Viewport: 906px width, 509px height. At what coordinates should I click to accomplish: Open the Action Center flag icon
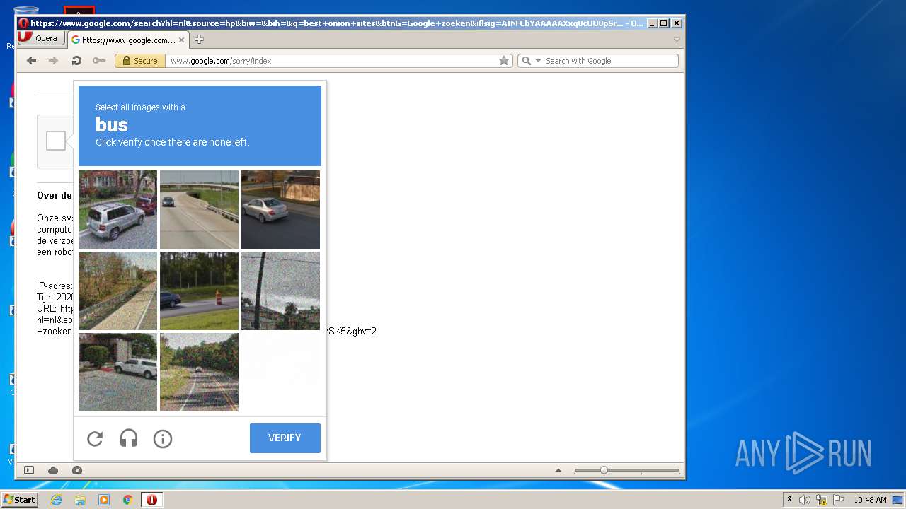(838, 500)
